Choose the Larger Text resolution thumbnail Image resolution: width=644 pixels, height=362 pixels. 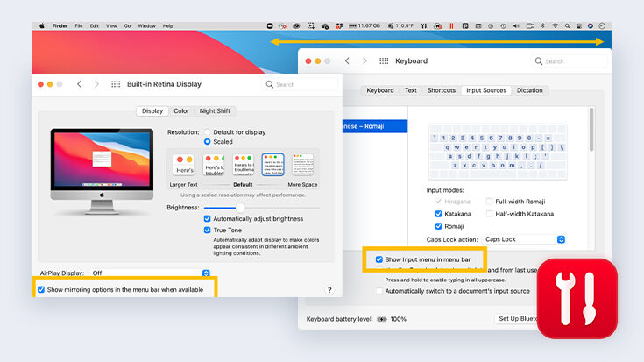point(184,165)
